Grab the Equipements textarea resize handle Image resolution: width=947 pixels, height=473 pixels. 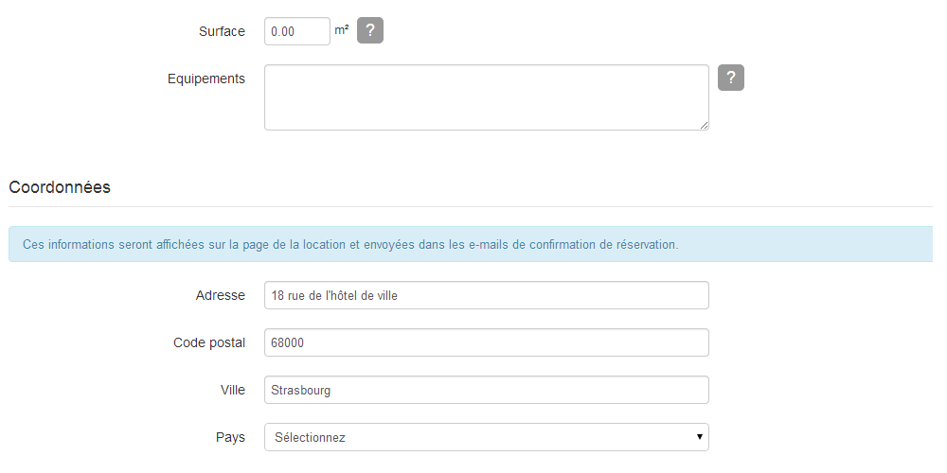[x=705, y=126]
